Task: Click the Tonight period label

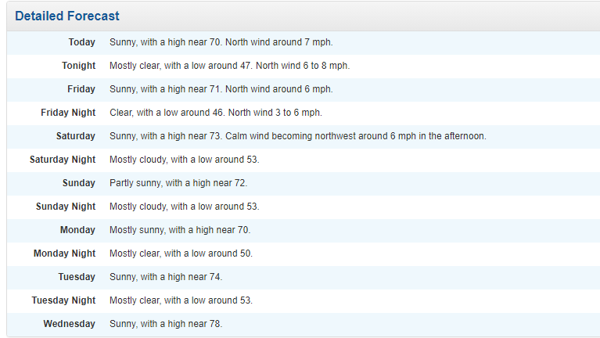Action: point(78,66)
